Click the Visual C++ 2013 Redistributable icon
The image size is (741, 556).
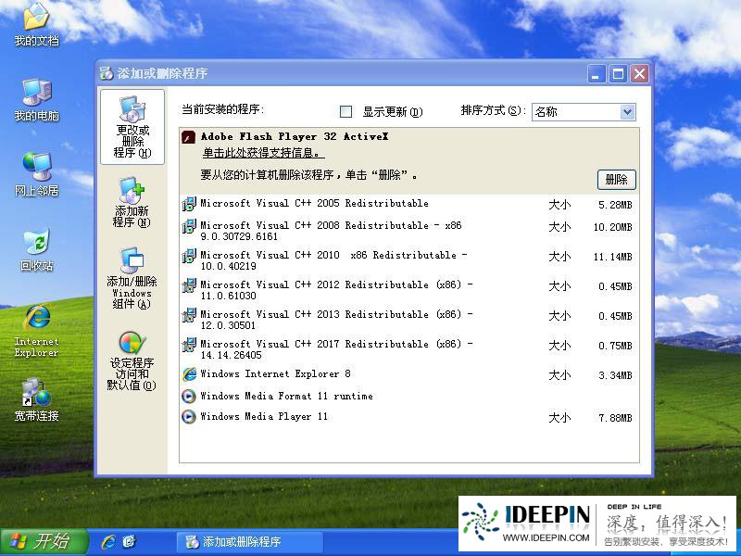pos(189,316)
